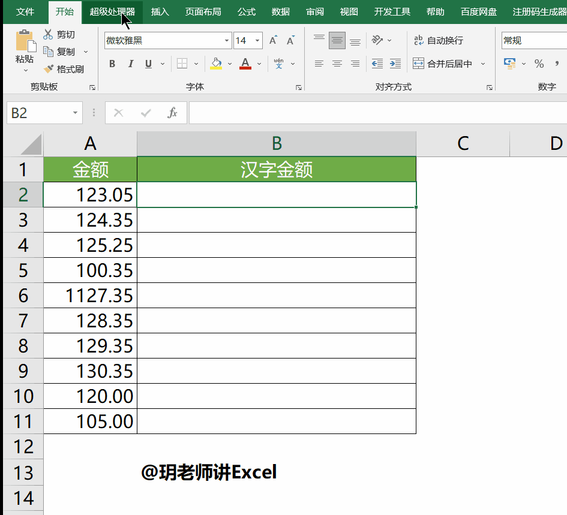Align cell text right
This screenshot has width=567, height=515.
pyautogui.click(x=355, y=64)
